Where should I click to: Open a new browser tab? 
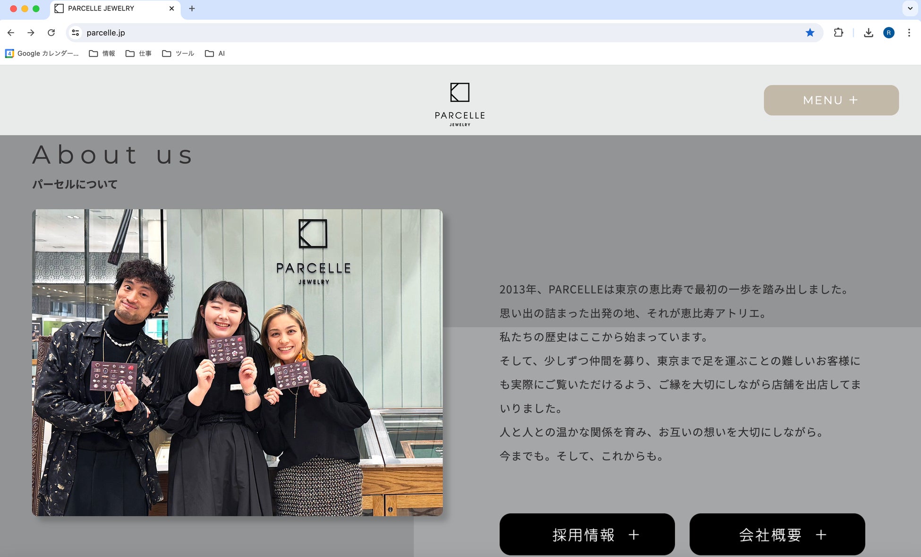[192, 9]
